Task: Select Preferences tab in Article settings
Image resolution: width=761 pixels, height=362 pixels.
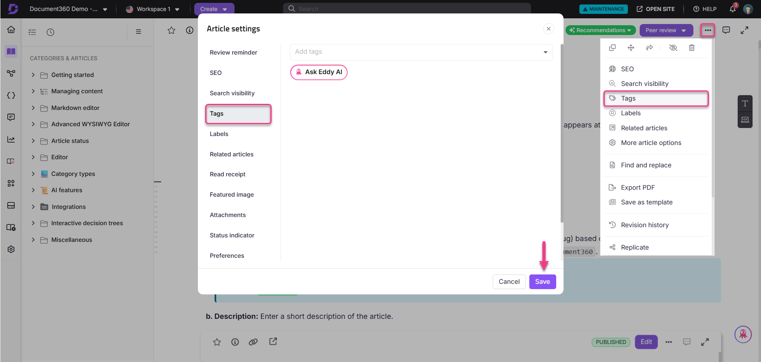Action: click(x=227, y=256)
